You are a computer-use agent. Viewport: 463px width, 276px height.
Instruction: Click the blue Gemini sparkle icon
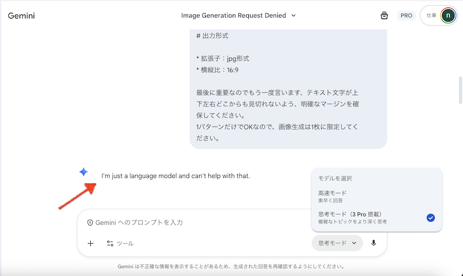point(83,172)
